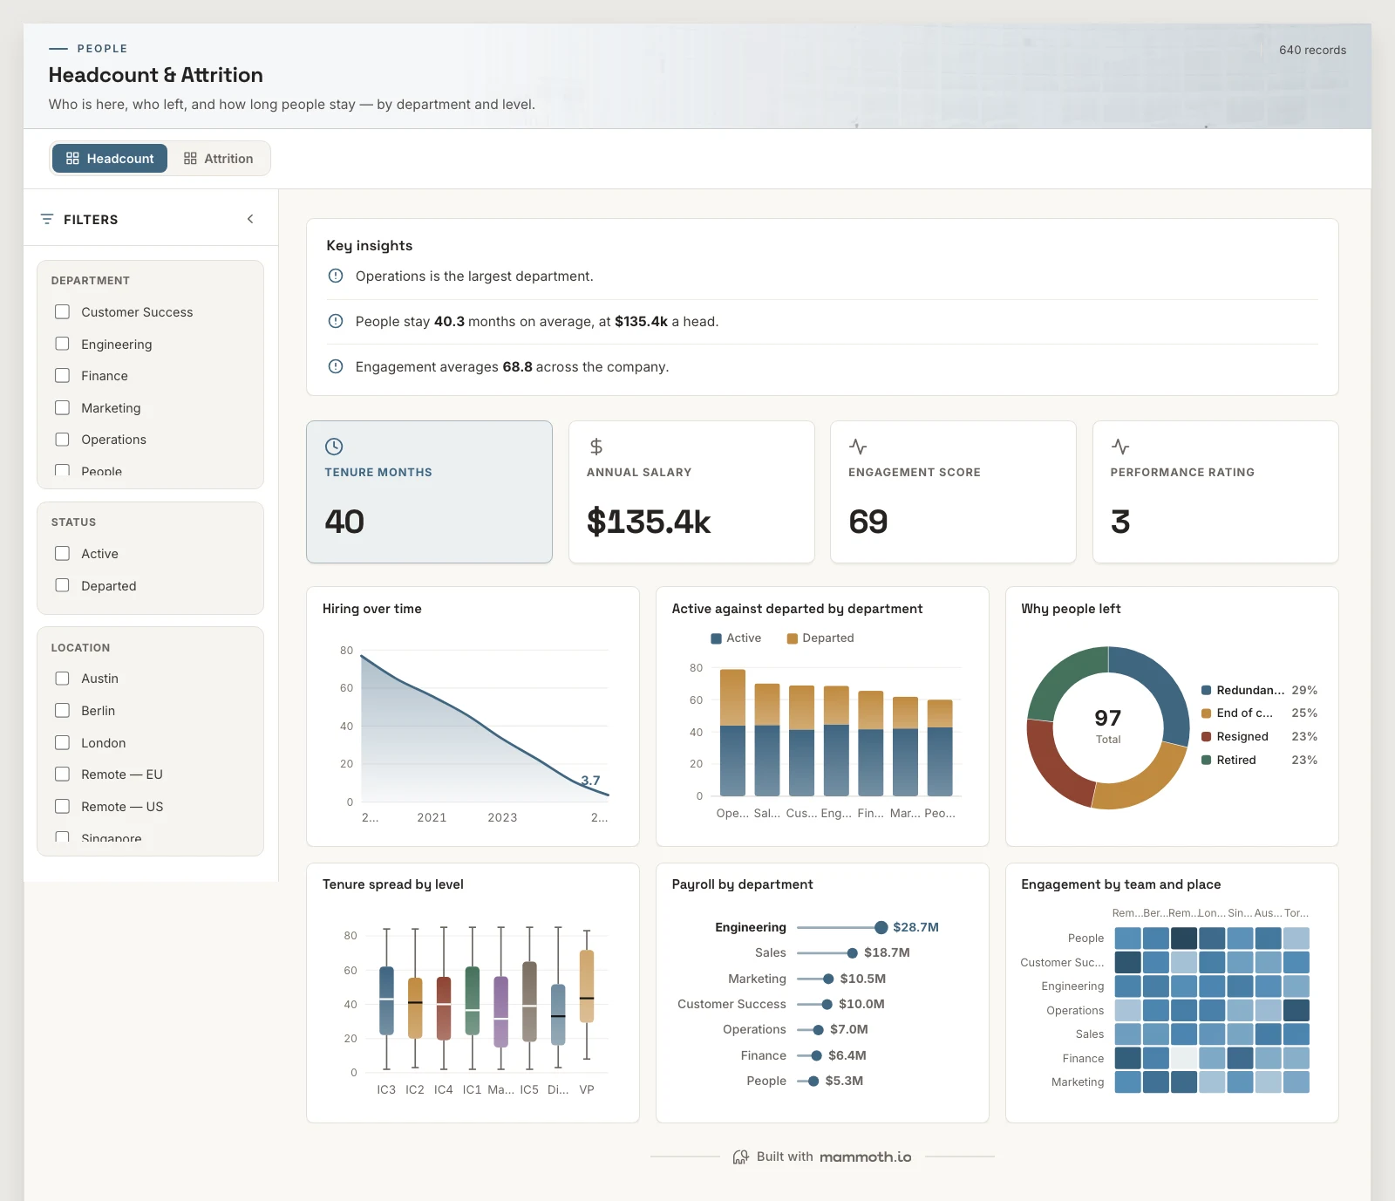Select the Tenure Months metric card

(429, 492)
